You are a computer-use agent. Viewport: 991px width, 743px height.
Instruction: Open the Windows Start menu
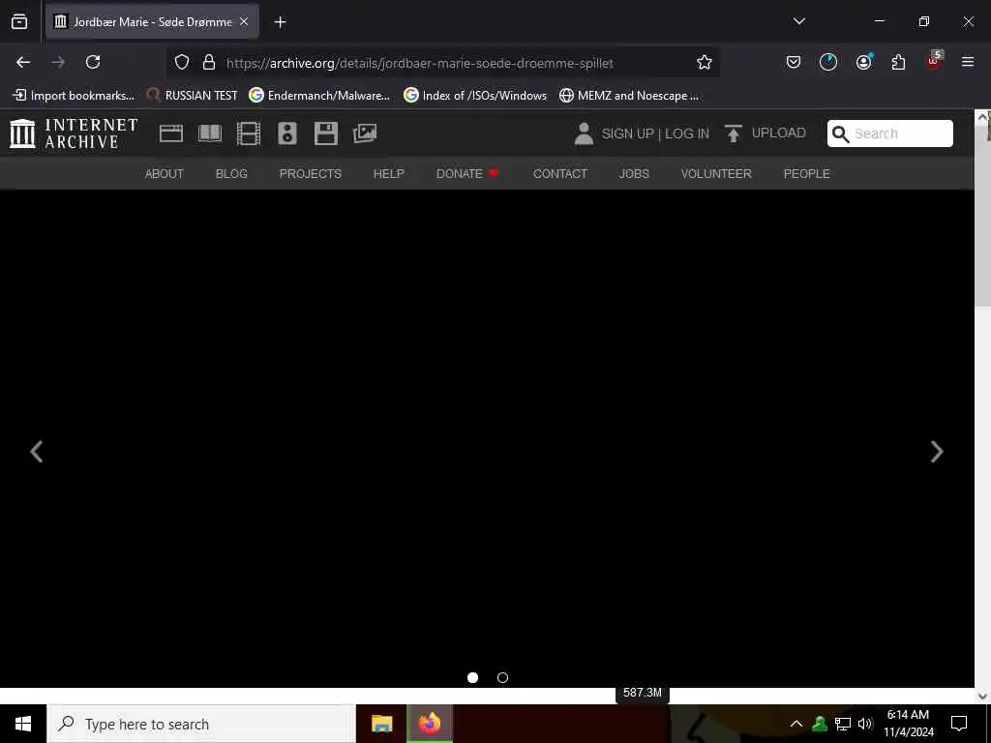(23, 724)
